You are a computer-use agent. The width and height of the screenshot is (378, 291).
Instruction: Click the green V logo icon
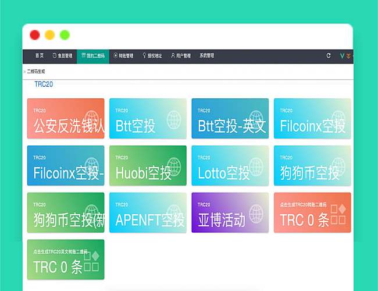pyautogui.click(x=342, y=56)
